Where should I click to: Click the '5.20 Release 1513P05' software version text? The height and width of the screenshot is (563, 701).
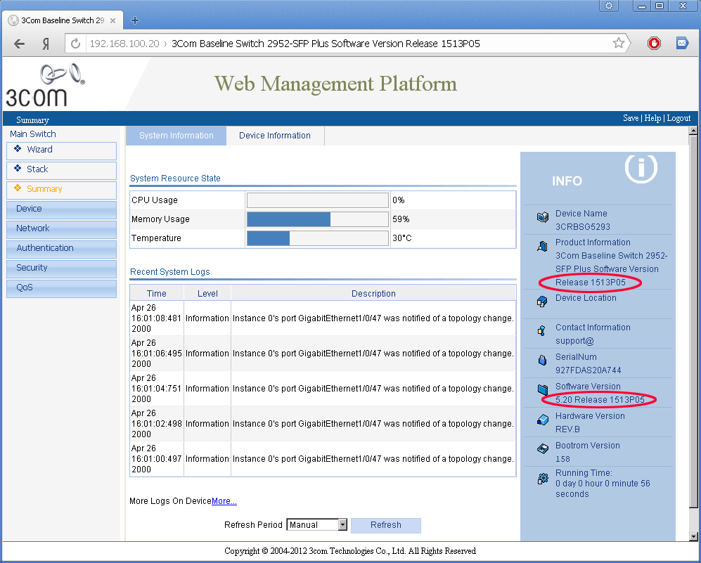(x=600, y=400)
